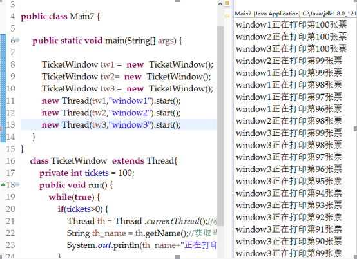Click console line 'window3正在打印第97张票'
The image size is (357, 259).
tap(289, 157)
